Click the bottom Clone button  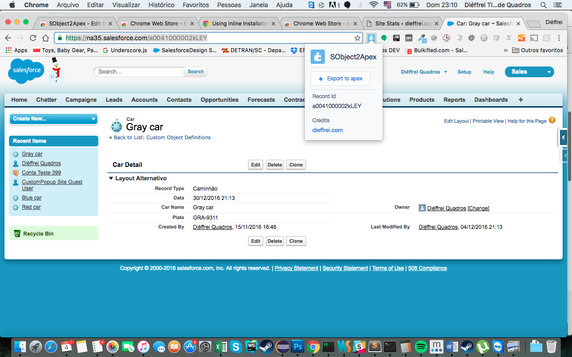[x=296, y=241]
